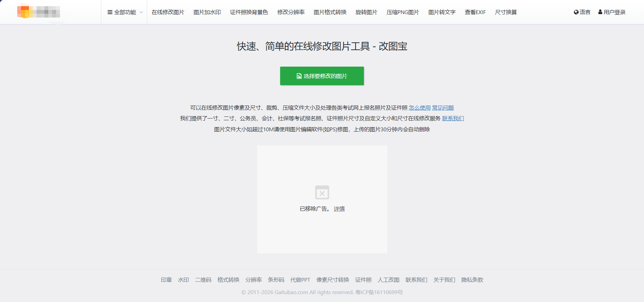
Task: Click the 分辨率 footer link
Action: [x=254, y=280]
